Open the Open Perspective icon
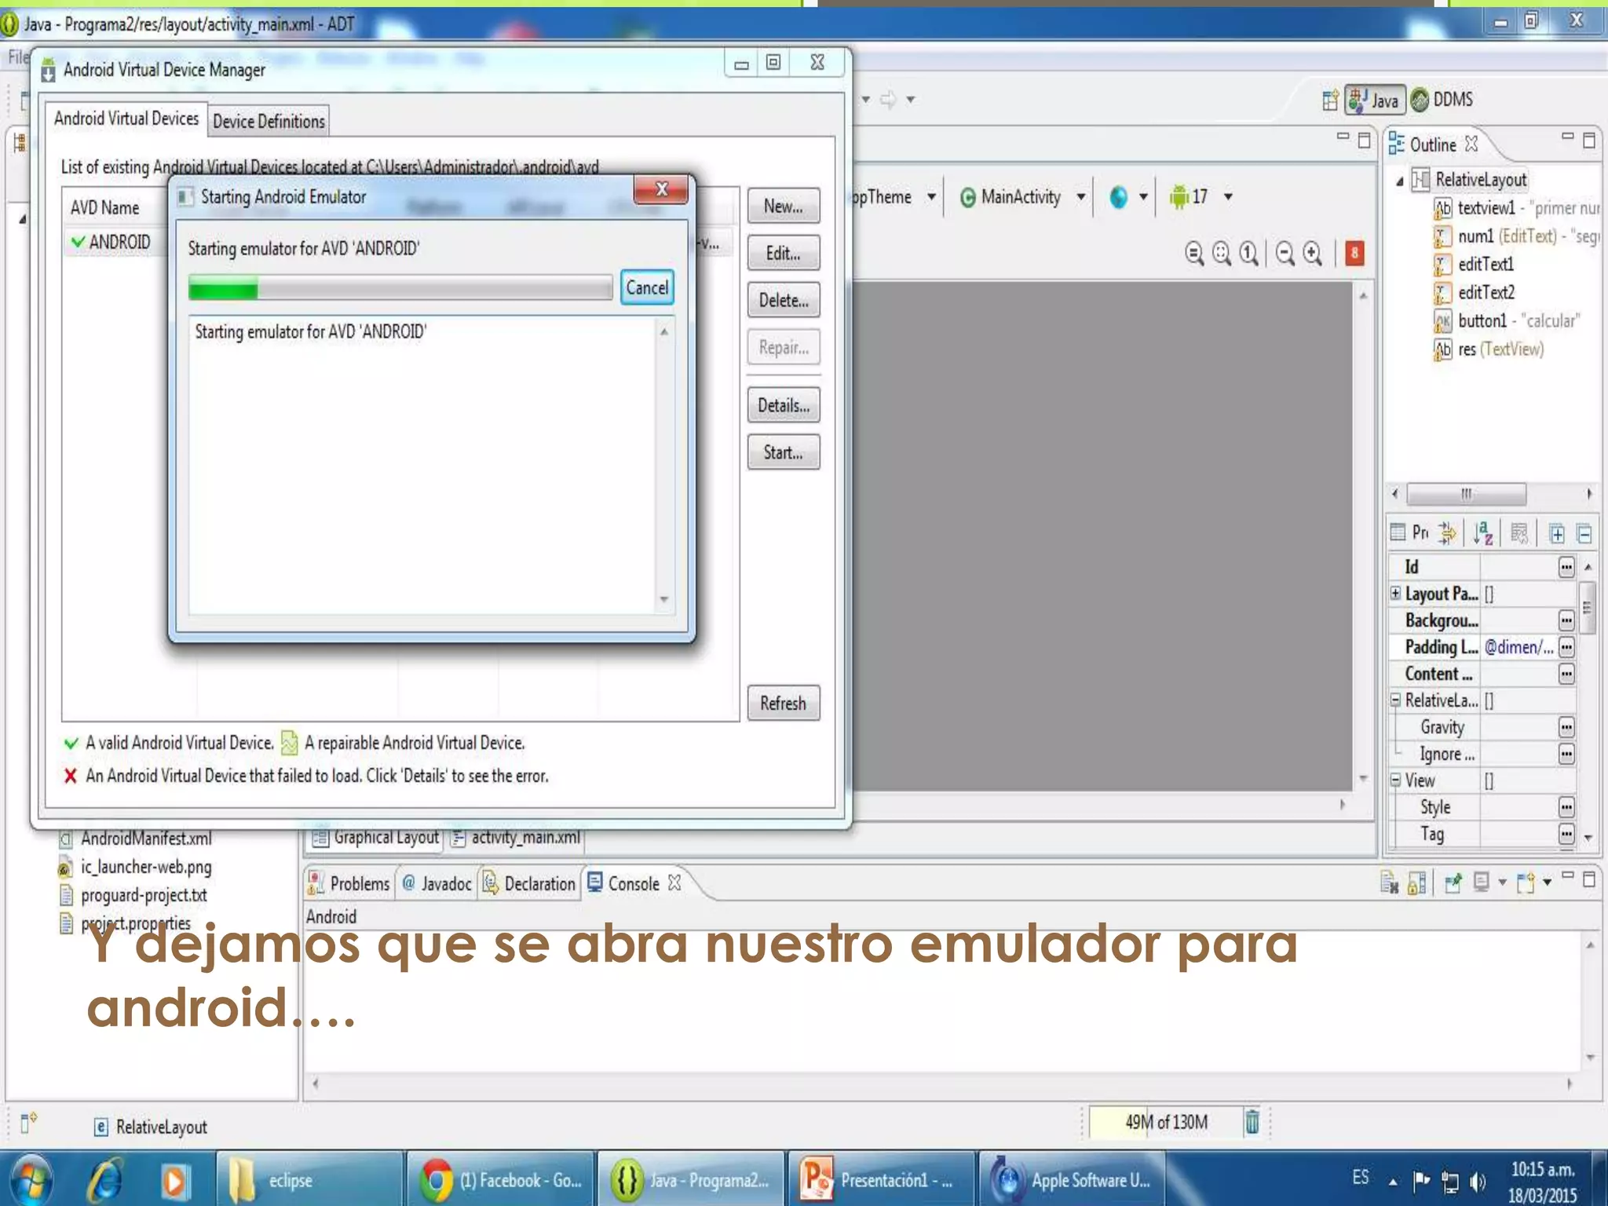This screenshot has height=1206, width=1608. (x=1329, y=100)
